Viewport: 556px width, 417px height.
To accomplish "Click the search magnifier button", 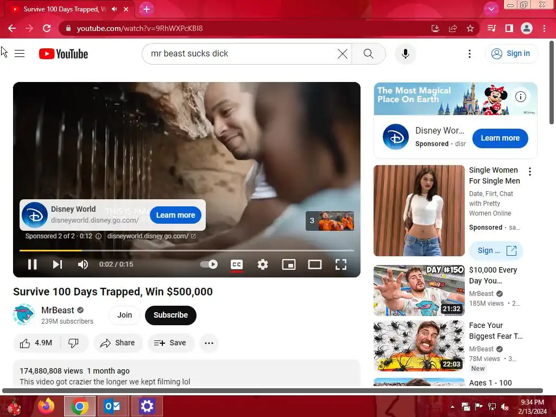I will pos(369,54).
